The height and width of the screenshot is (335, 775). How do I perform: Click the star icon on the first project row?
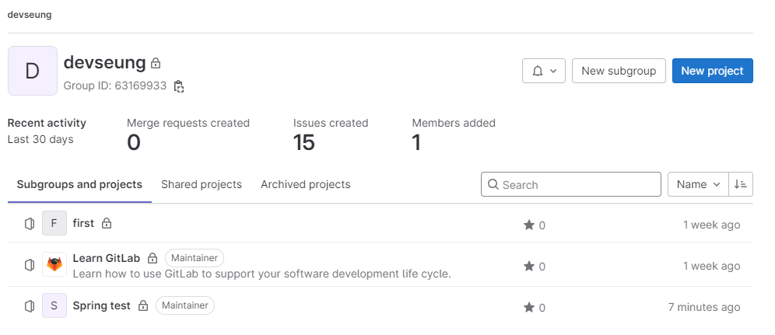click(529, 225)
